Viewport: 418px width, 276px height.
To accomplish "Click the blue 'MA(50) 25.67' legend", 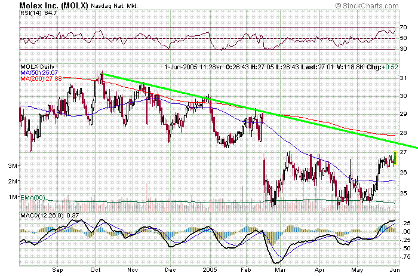I will coord(39,72).
